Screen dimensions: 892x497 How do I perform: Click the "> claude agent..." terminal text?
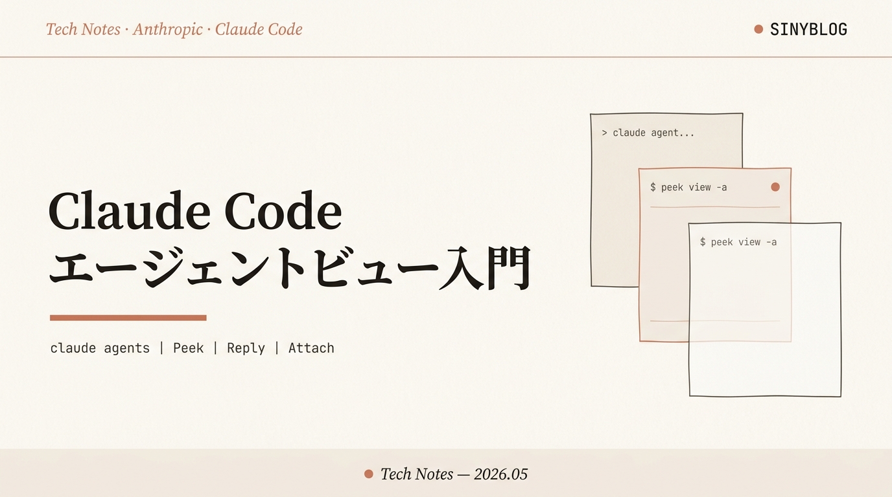(648, 133)
